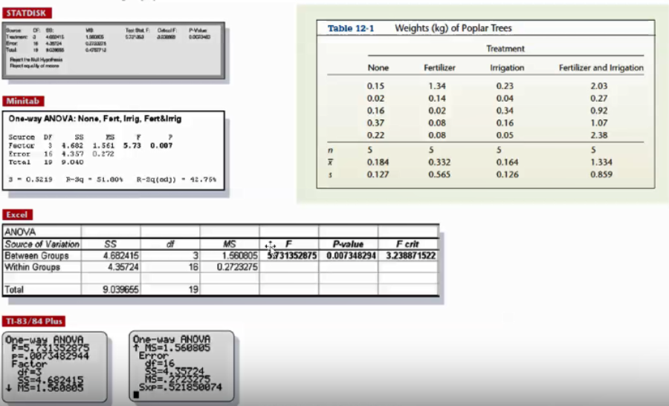This screenshot has width=669, height=406.
Task: Click the Minitab R-Sq = 51.80% text
Action: [94, 180]
